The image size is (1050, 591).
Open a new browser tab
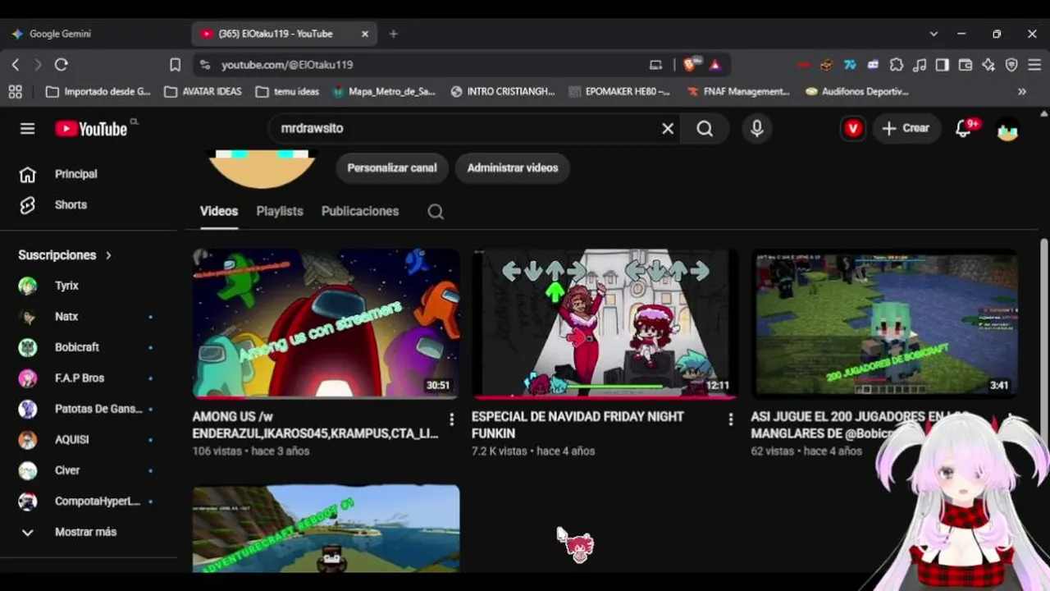[394, 34]
